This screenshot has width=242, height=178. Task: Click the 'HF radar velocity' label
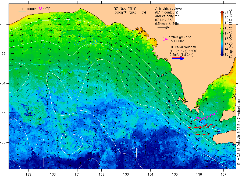(x=183, y=47)
